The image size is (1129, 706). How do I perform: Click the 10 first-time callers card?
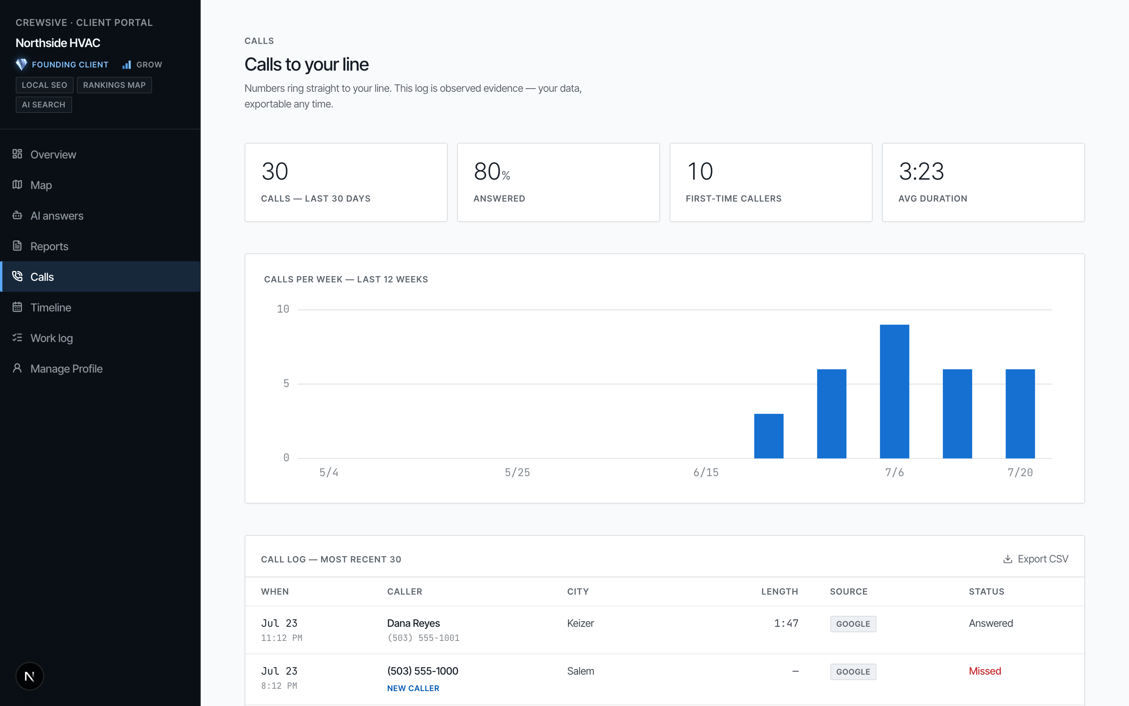point(771,182)
